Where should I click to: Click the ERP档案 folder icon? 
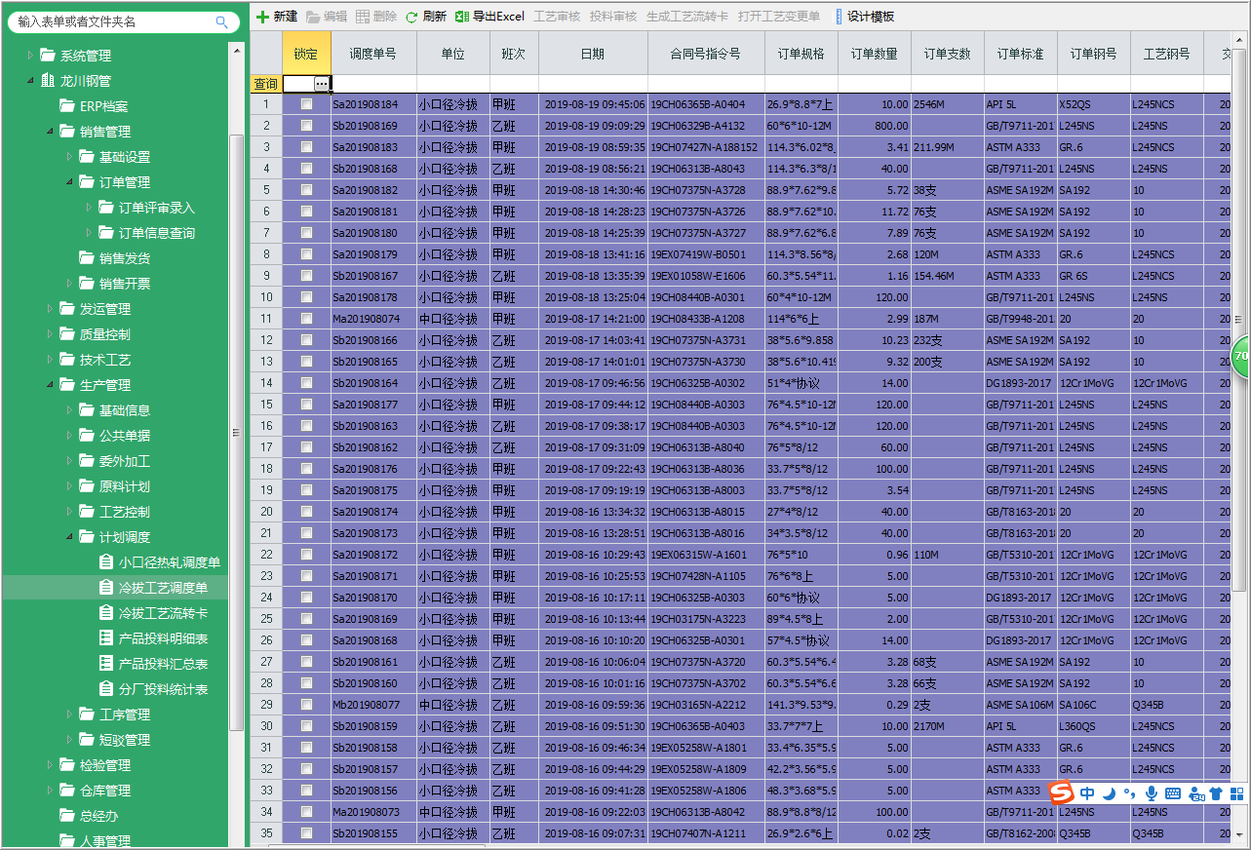tap(67, 106)
